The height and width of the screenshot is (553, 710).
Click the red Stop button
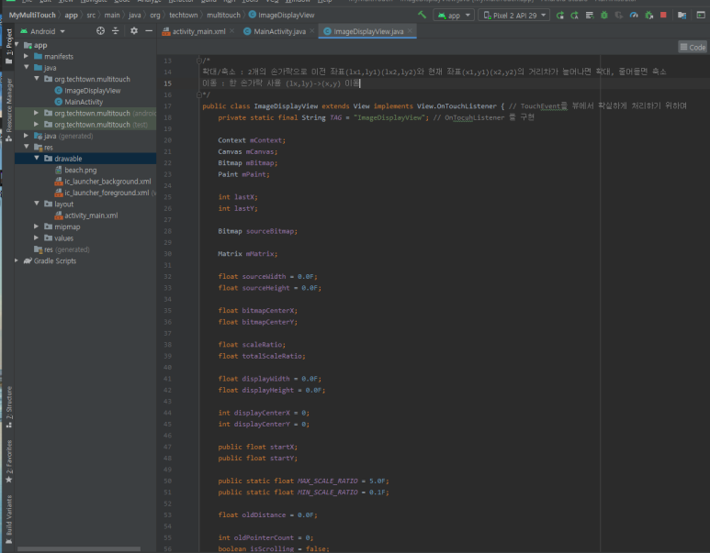[x=663, y=16]
